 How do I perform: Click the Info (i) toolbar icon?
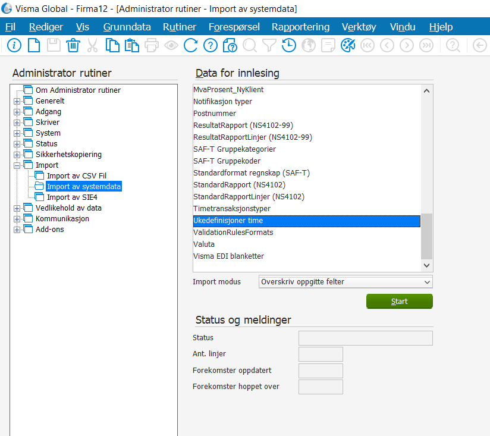(x=14, y=45)
